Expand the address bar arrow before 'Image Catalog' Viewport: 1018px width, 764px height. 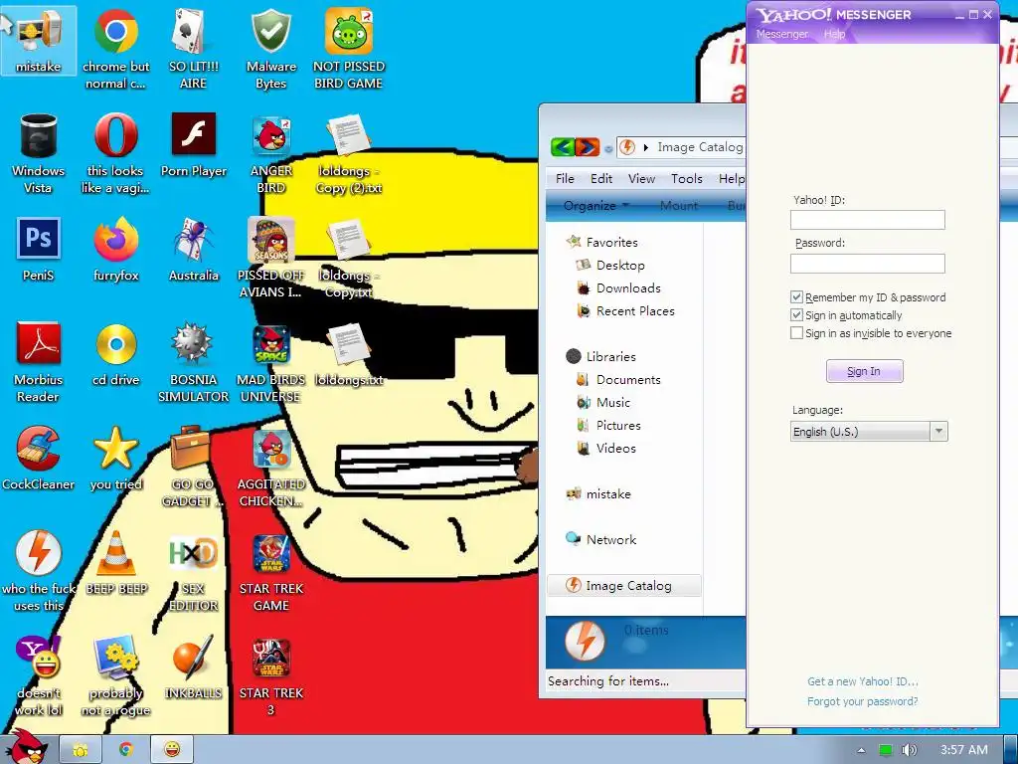[x=645, y=147]
